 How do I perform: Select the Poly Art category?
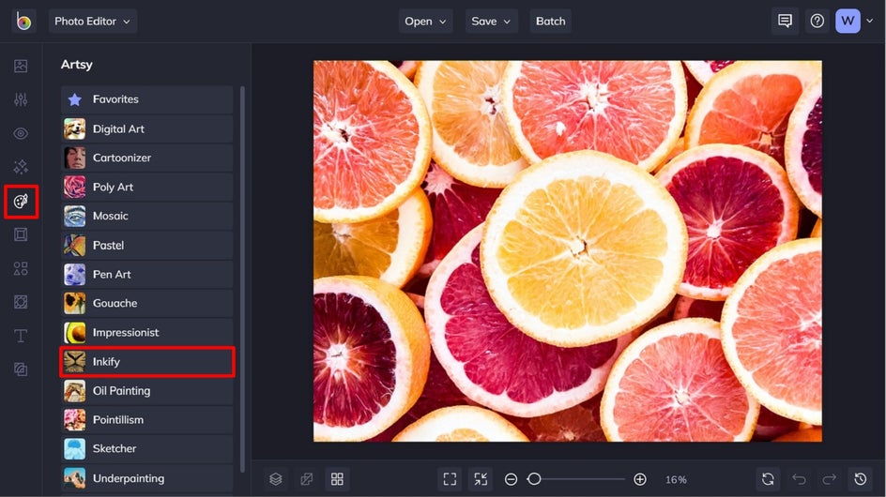pyautogui.click(x=147, y=187)
